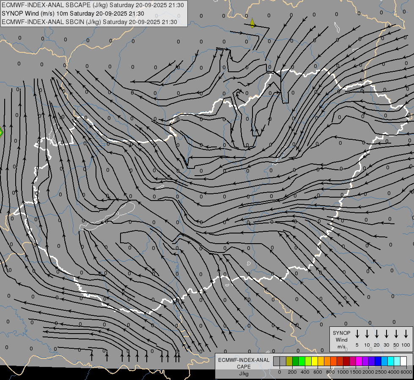Select the orange CAPE swatch before 800
The height and width of the screenshot is (380, 414).
(x=327, y=361)
